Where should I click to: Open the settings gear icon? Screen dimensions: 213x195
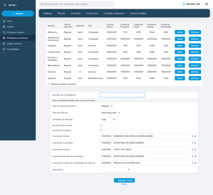tap(207, 4)
